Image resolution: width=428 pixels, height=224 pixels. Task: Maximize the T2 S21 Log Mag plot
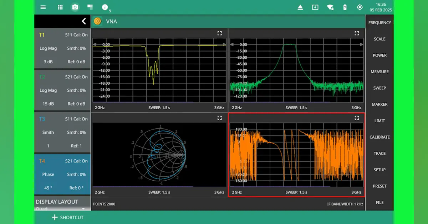tap(357, 33)
